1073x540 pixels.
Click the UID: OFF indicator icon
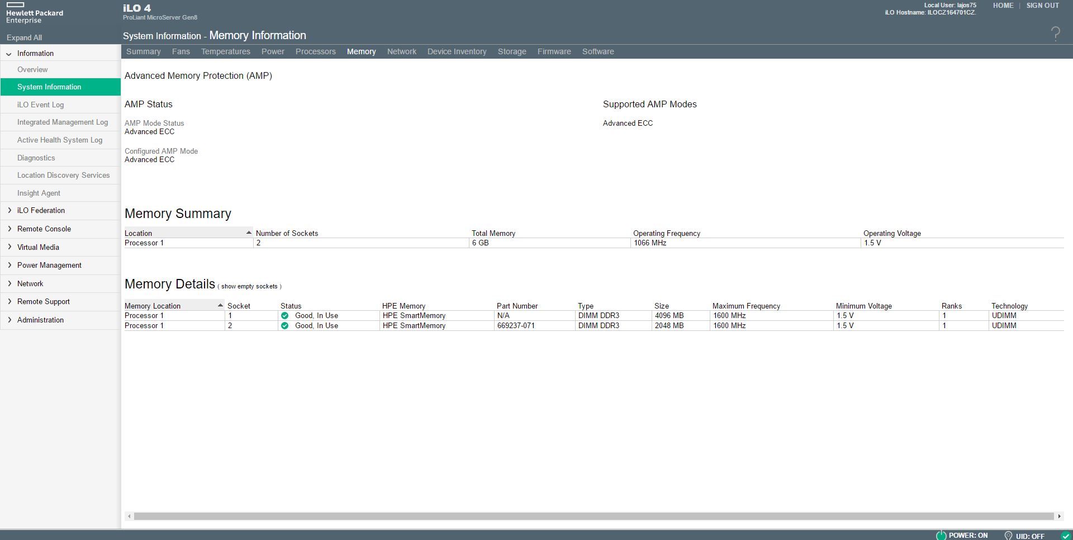[x=1008, y=536]
